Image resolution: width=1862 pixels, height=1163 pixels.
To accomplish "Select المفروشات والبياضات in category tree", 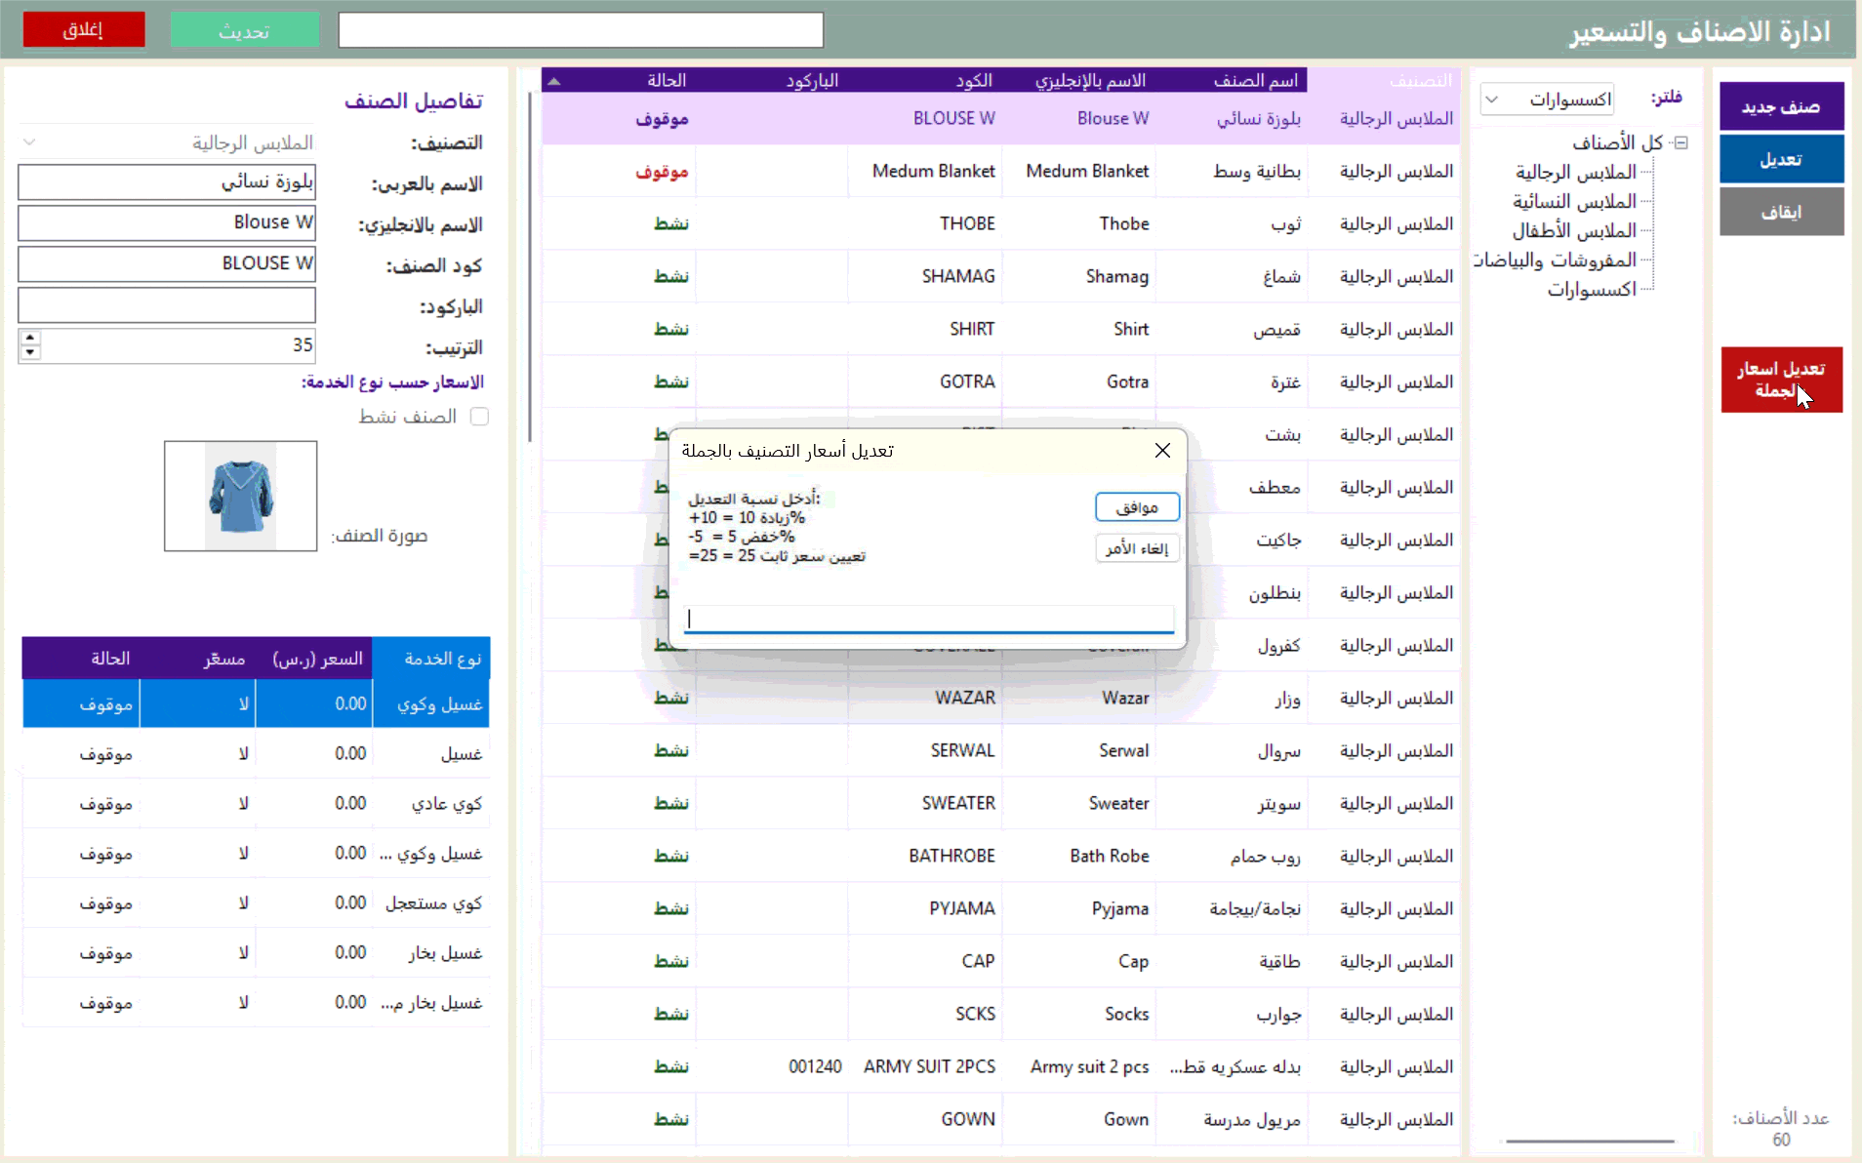I will (1555, 260).
